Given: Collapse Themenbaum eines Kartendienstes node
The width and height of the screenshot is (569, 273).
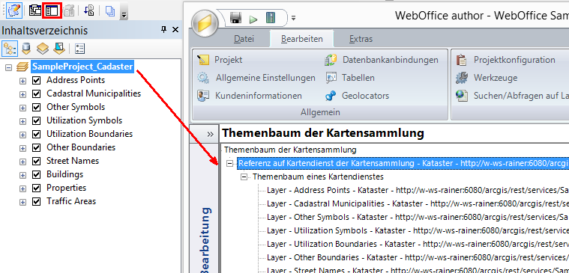Looking at the screenshot, I should point(244,177).
